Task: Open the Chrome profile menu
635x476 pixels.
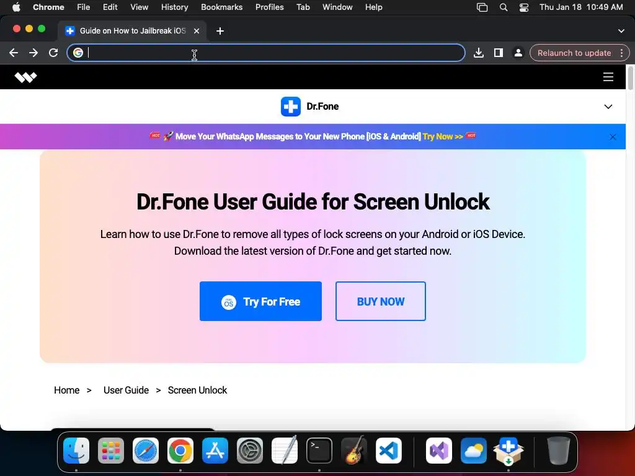Action: (x=518, y=53)
